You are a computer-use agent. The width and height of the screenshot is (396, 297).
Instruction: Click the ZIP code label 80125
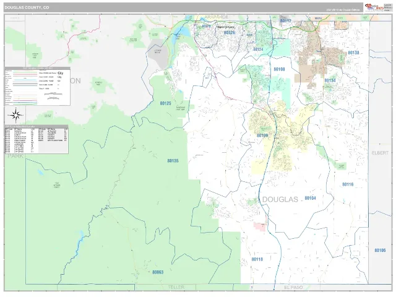coord(165,103)
